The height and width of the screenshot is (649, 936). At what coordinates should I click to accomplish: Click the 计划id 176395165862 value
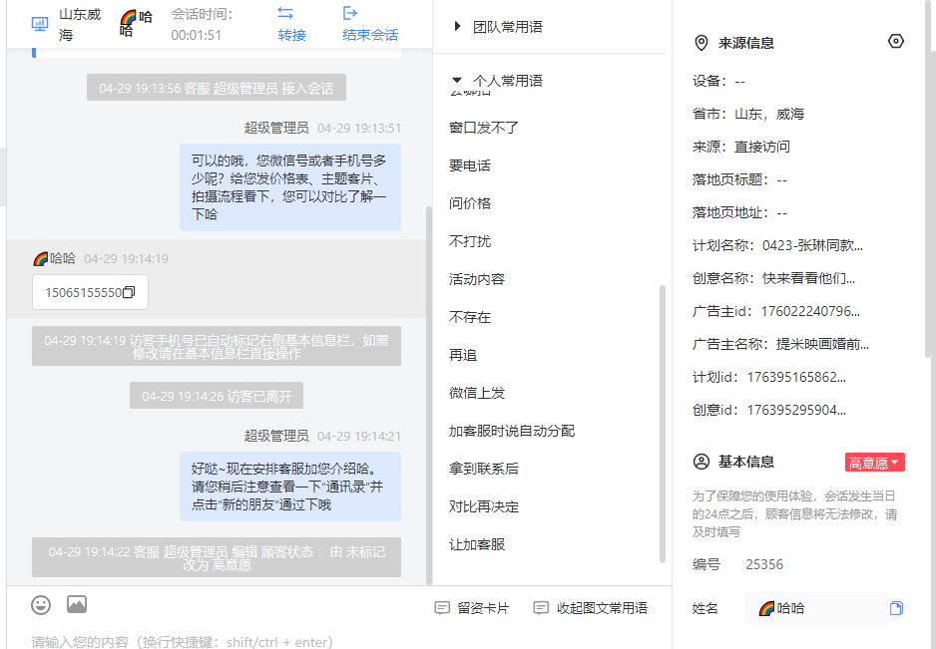point(795,377)
